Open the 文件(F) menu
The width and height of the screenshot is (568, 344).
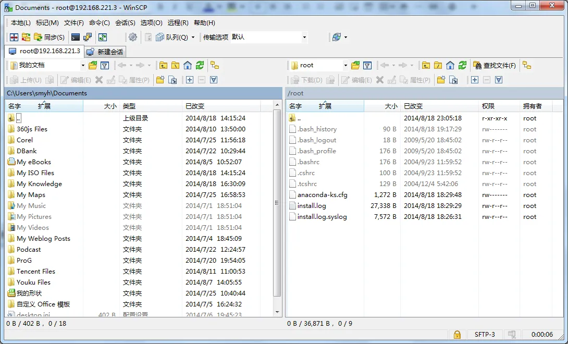coord(74,23)
